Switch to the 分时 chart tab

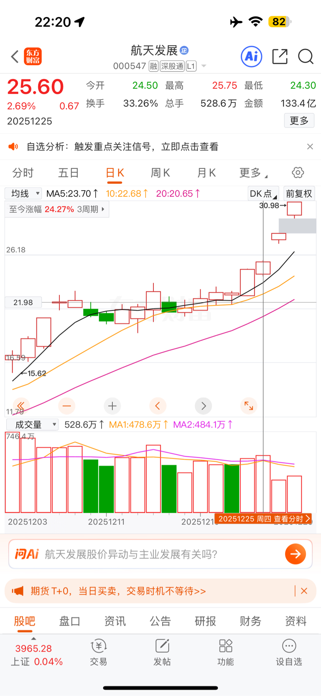pos(23,173)
